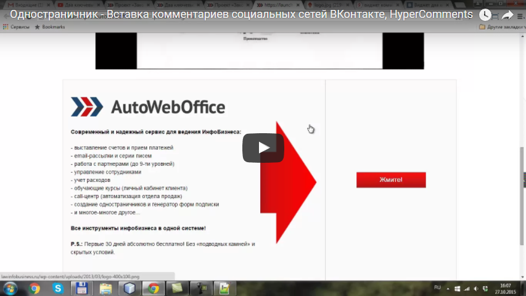The height and width of the screenshot is (296, 526).
Task: Click line "- управление сотрудниками"
Action: 106,172
